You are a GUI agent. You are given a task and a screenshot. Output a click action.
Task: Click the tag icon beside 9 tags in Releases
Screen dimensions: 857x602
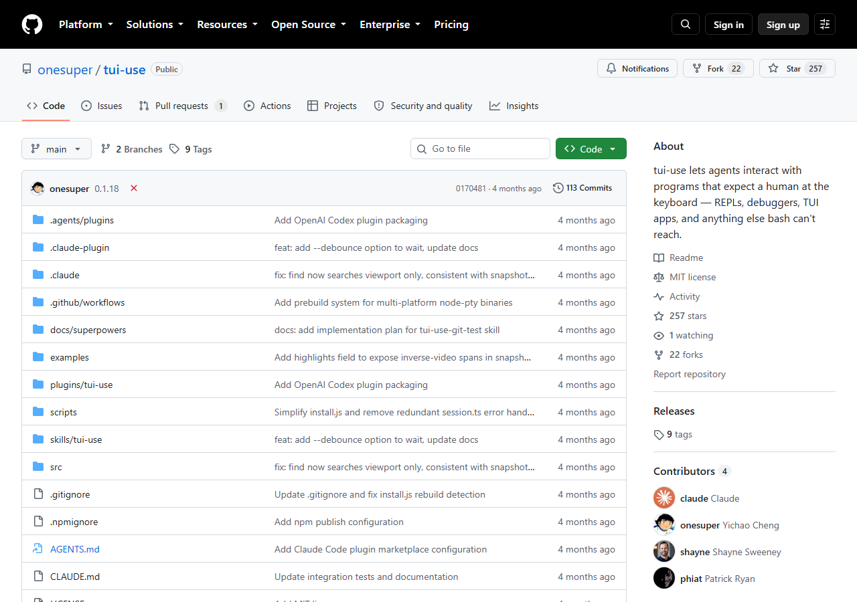coord(659,435)
